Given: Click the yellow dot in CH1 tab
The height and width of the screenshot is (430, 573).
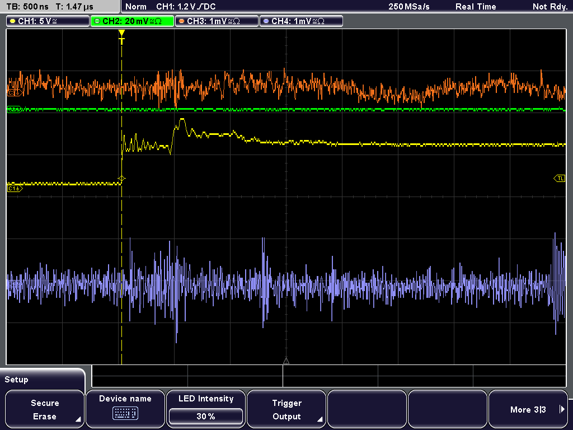Looking at the screenshot, I should (x=13, y=21).
